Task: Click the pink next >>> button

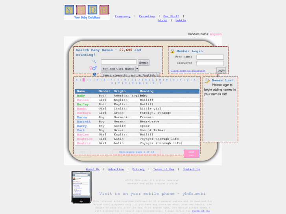Action: click(192, 154)
